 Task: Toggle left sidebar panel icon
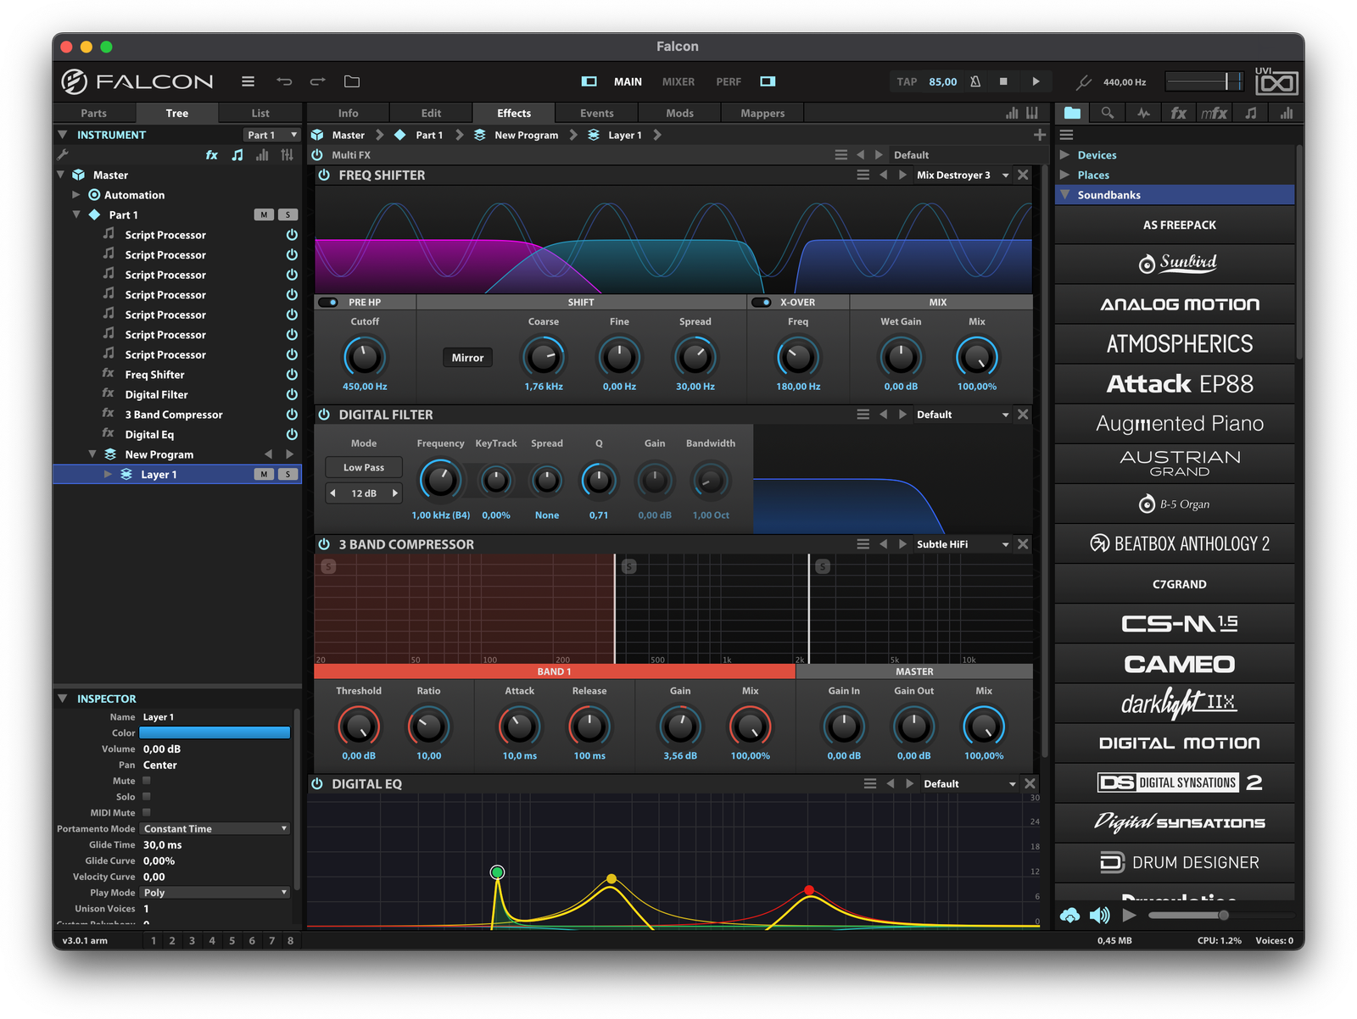click(589, 81)
